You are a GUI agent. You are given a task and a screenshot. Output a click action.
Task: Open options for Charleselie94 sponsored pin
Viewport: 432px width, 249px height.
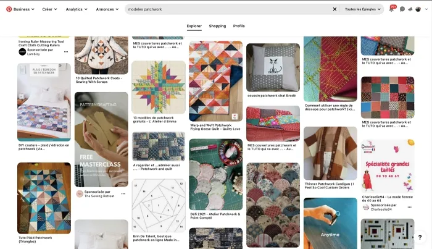pos(409,207)
